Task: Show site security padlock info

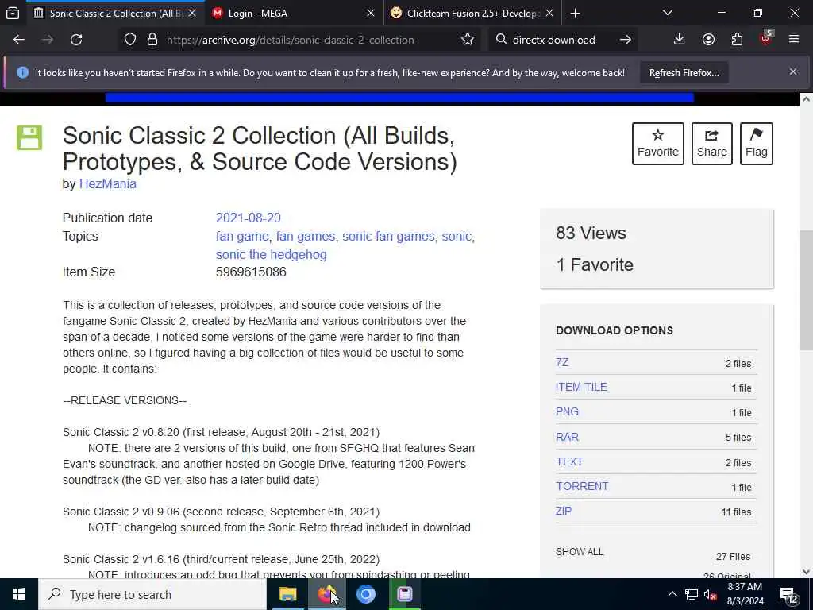Action: [152, 40]
